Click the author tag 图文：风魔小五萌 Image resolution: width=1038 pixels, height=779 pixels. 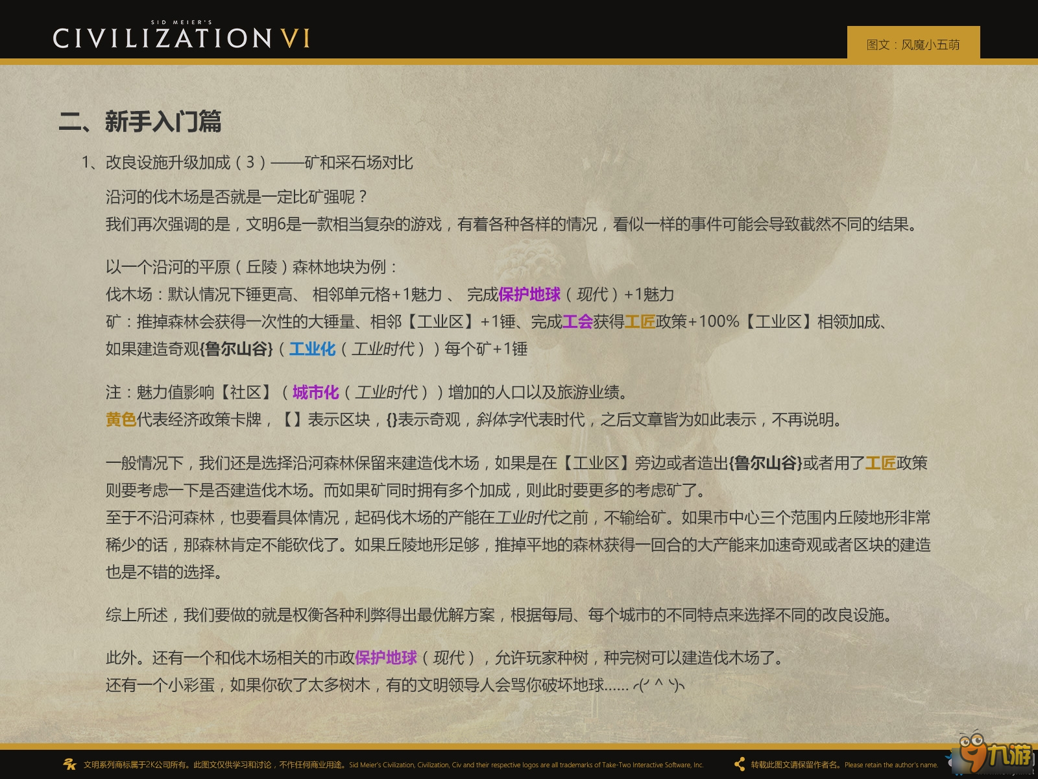tap(913, 44)
